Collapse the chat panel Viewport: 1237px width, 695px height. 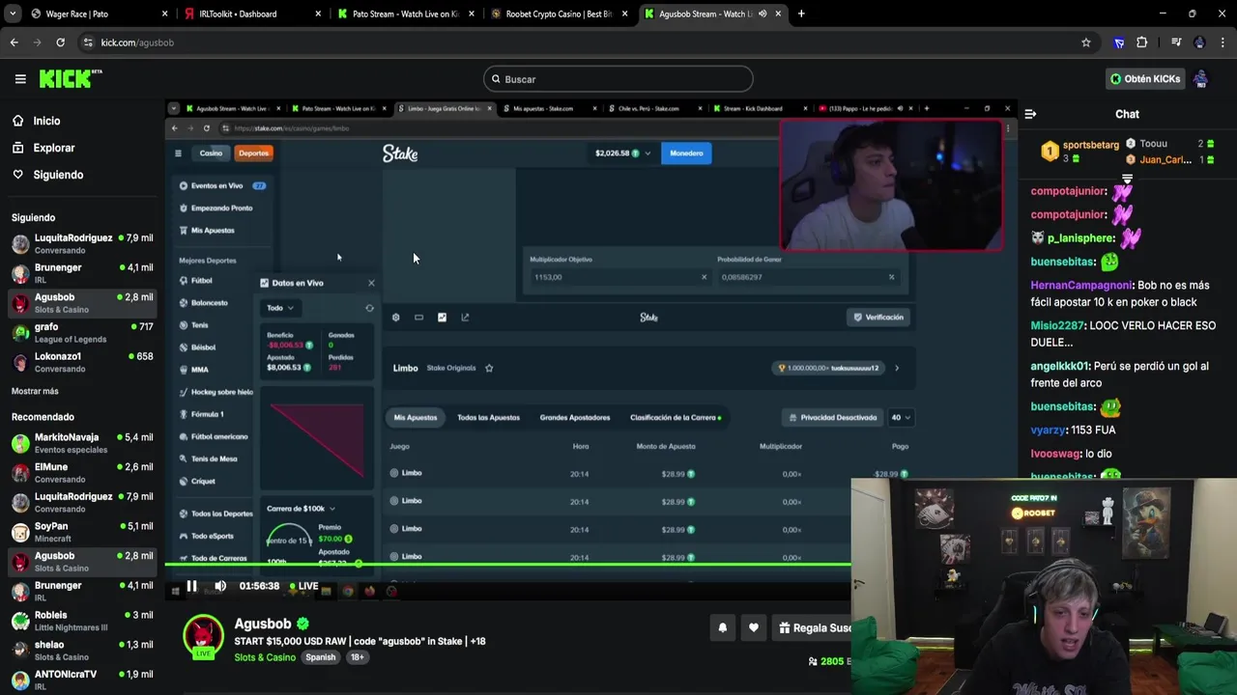tap(1030, 114)
